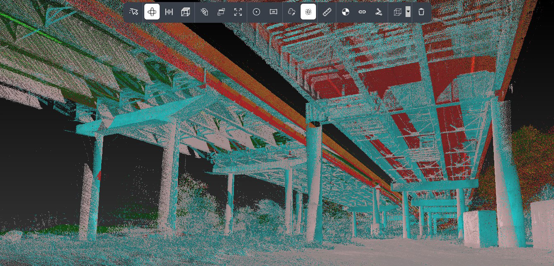This screenshot has height=266, width=554.
Task: Activate the 3D box view tool
Action: [185, 12]
